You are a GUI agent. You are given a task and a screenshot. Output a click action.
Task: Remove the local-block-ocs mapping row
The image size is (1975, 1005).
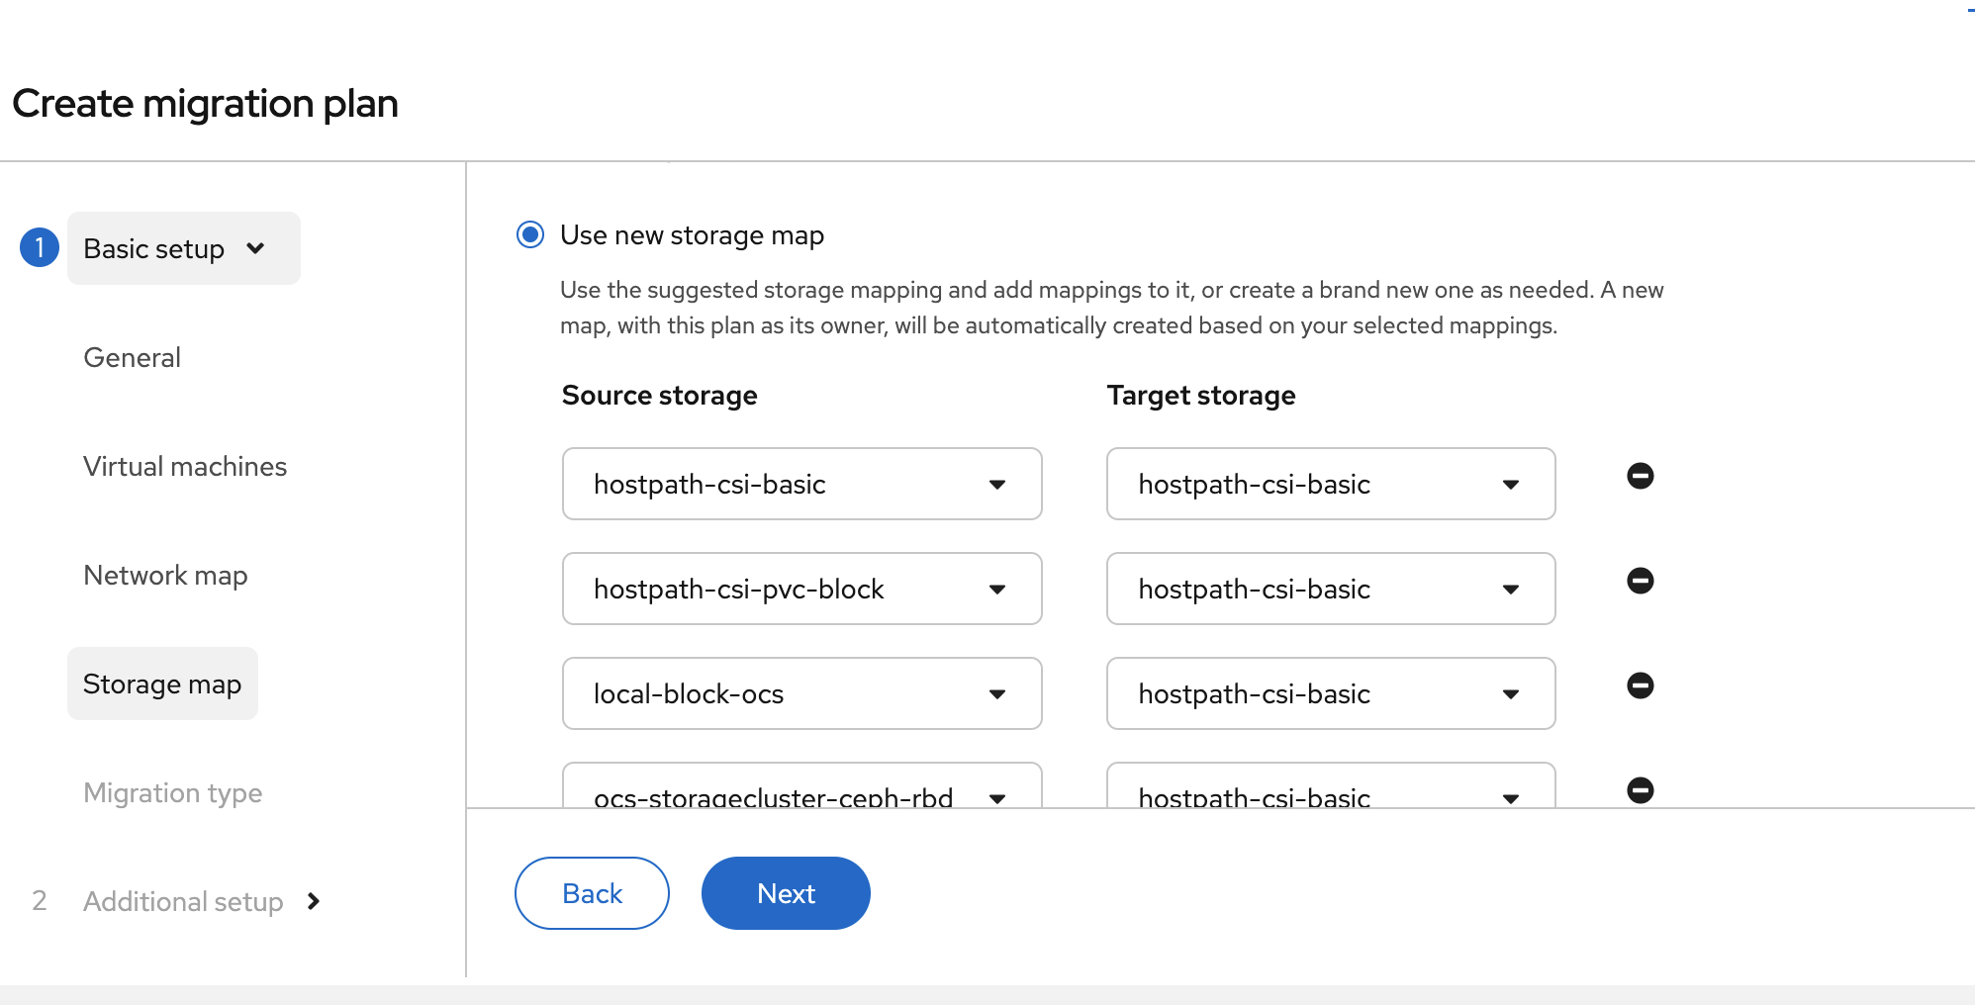pos(1640,685)
